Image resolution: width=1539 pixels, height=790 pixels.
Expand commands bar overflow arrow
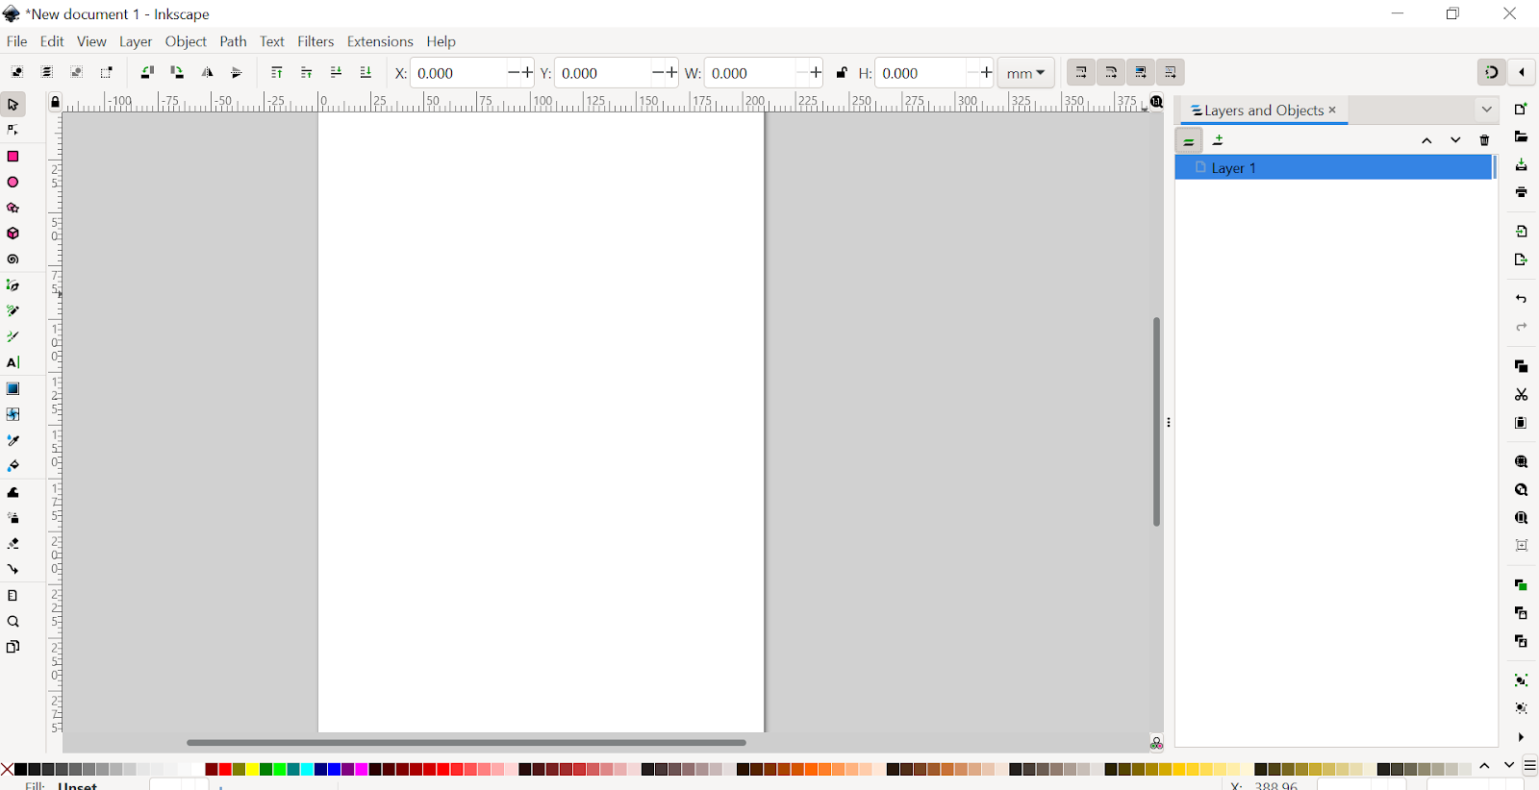[x=1521, y=737]
